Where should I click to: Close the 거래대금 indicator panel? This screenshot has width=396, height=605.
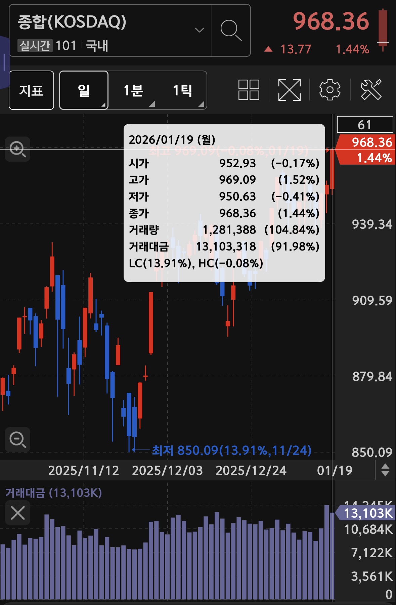click(18, 513)
